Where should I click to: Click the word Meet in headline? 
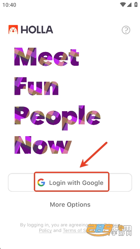pos(47,57)
